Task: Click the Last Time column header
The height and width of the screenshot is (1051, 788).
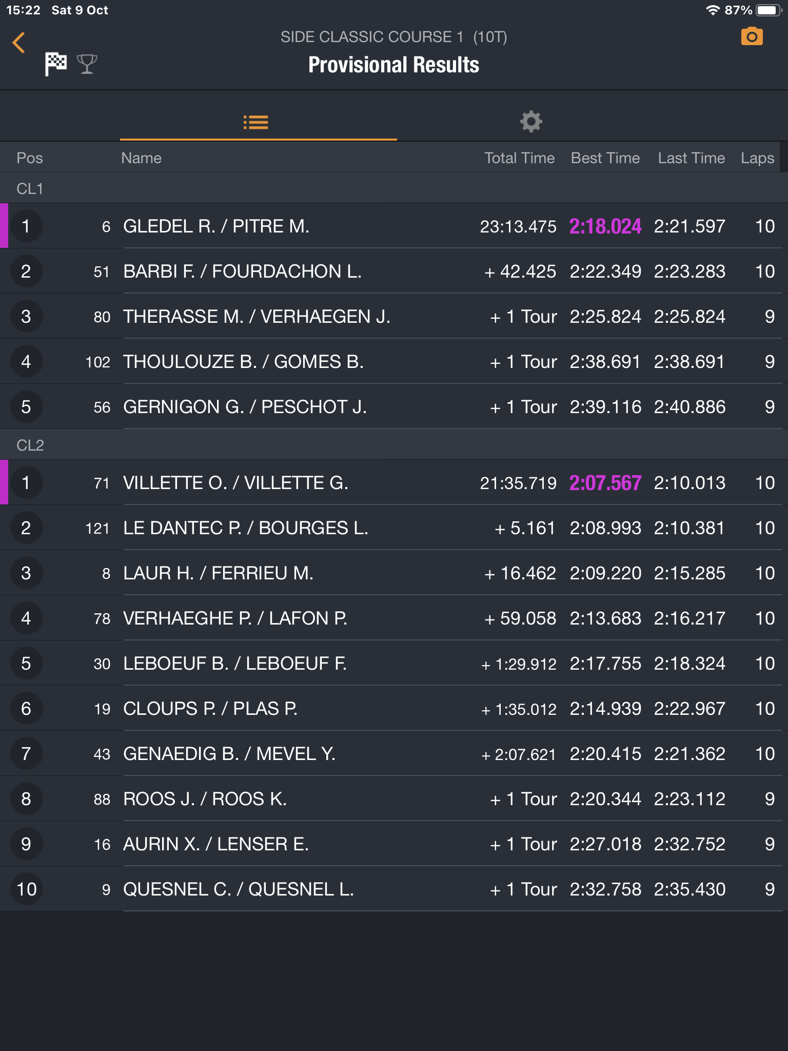Action: pyautogui.click(x=692, y=158)
